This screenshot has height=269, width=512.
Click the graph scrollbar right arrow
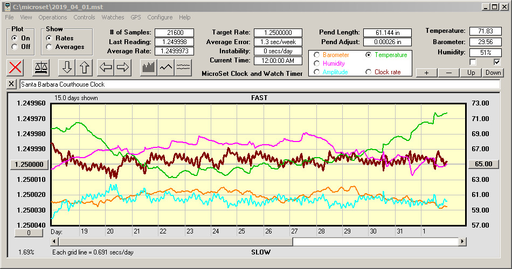tap(462, 242)
